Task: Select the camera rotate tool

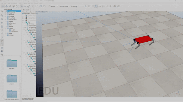Action: (7, 6)
